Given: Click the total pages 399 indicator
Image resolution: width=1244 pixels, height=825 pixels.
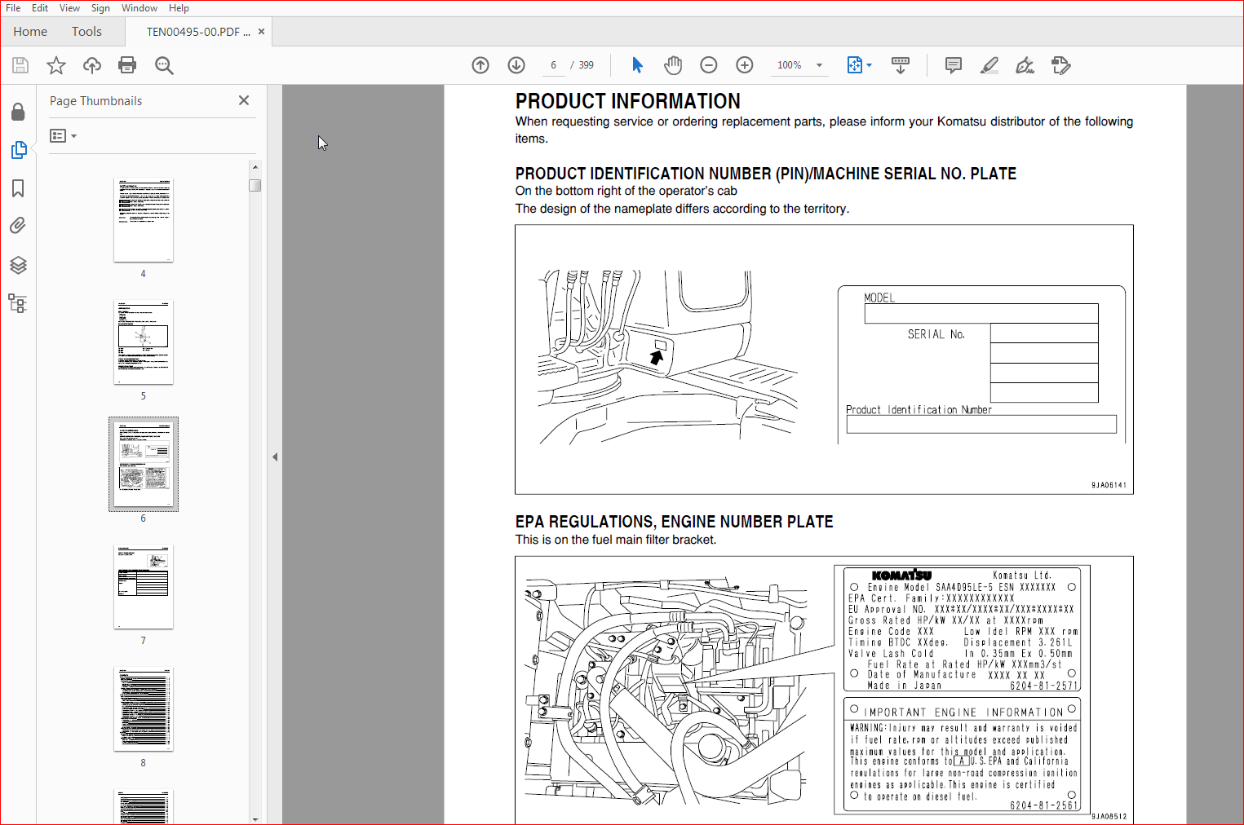Looking at the screenshot, I should (x=587, y=65).
